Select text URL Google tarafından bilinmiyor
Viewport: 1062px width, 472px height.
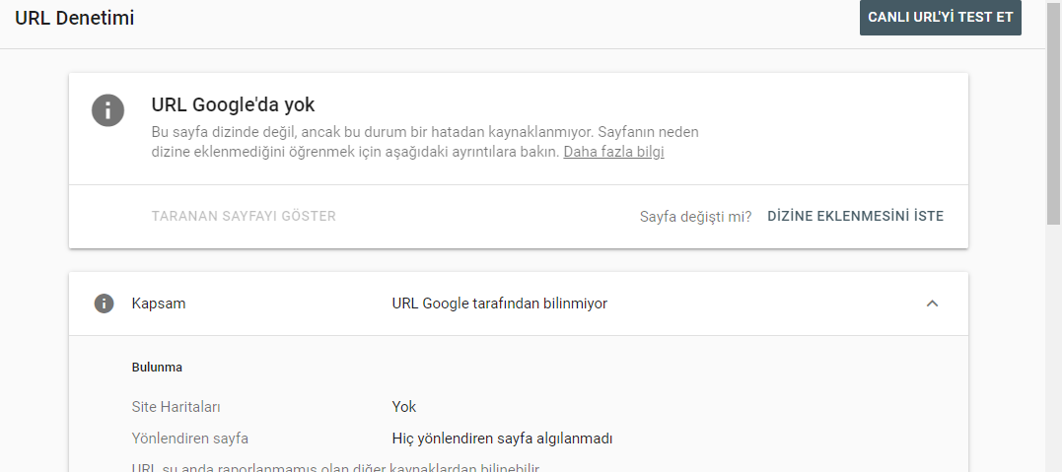[x=500, y=303]
